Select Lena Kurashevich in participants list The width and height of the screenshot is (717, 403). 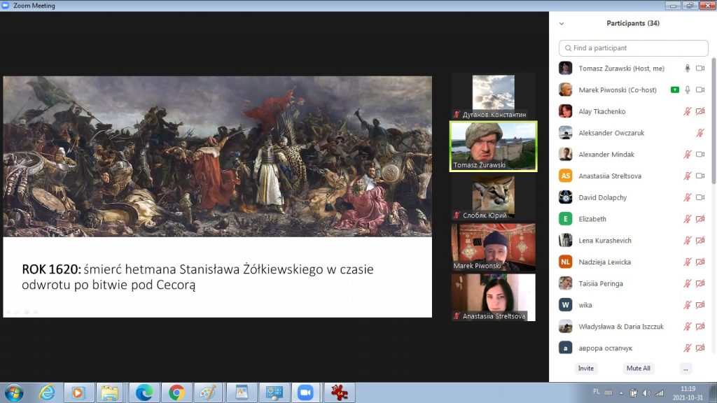click(605, 241)
